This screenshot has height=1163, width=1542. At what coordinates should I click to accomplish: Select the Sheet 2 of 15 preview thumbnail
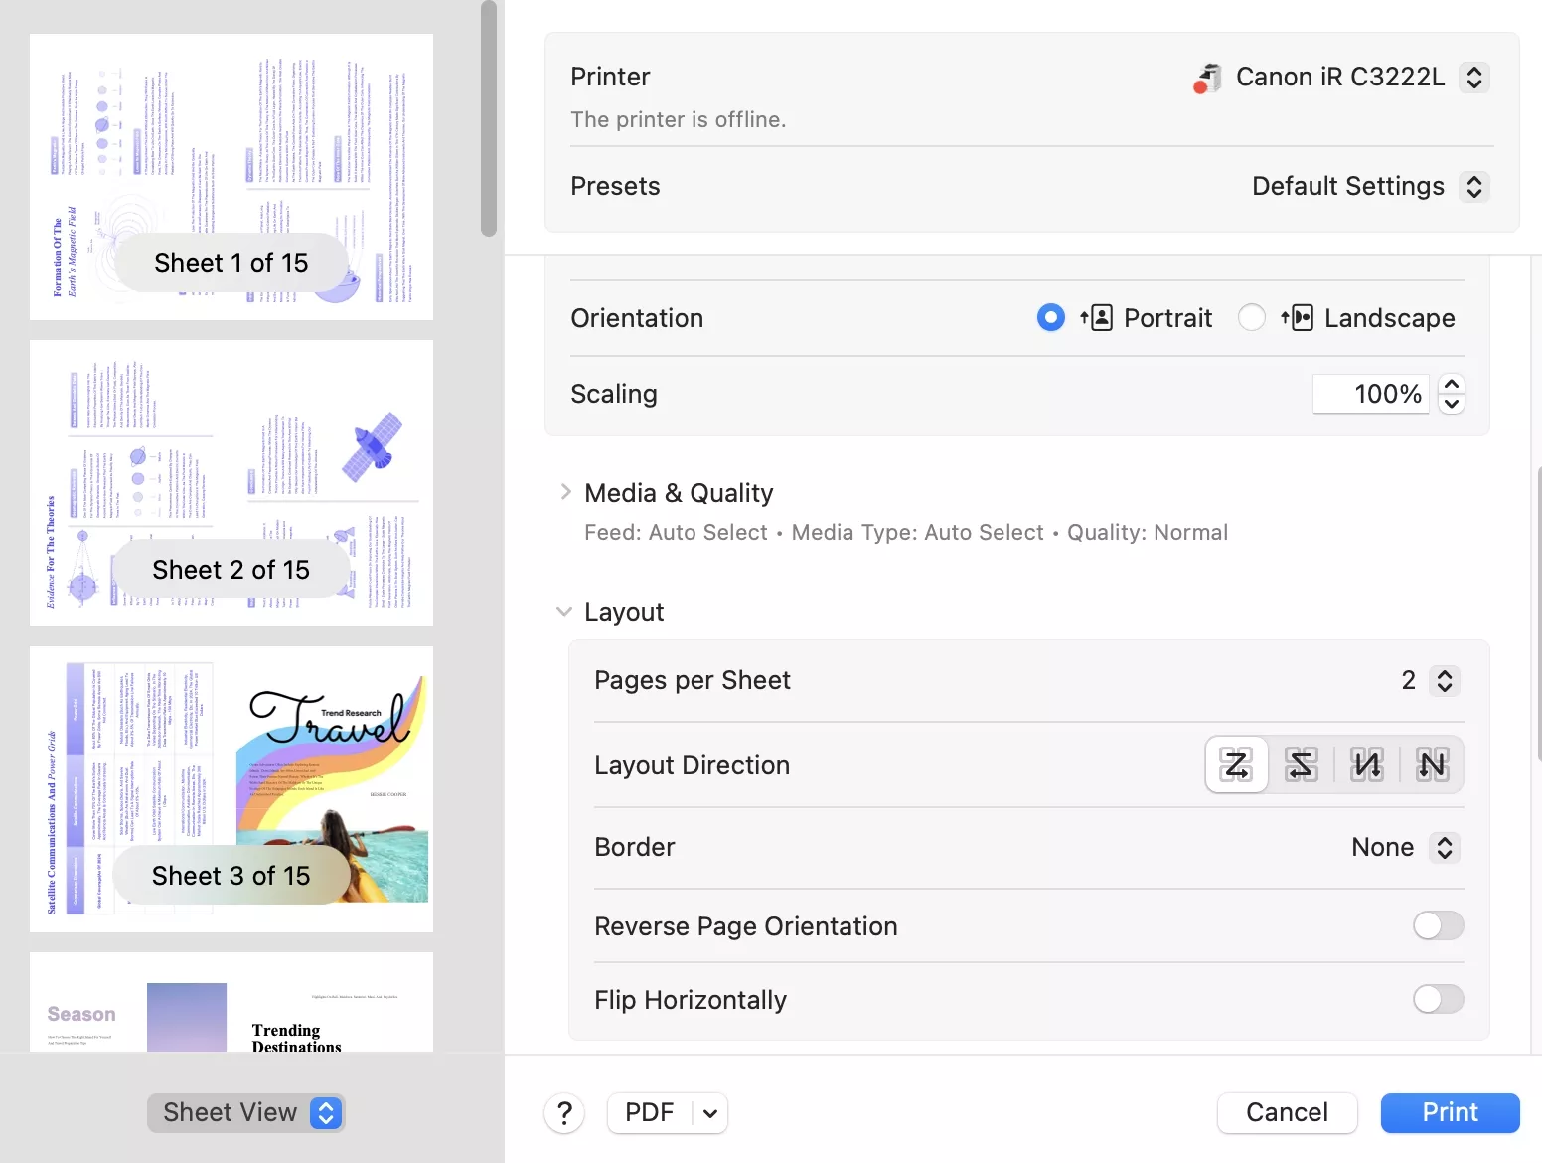click(231, 483)
